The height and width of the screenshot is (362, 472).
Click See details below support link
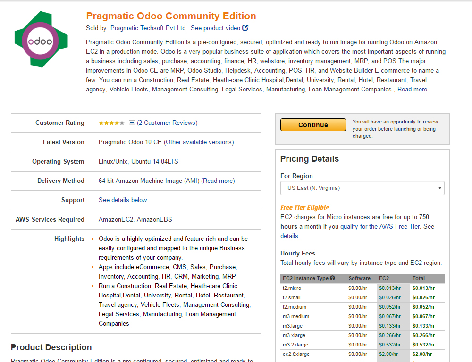pos(123,200)
